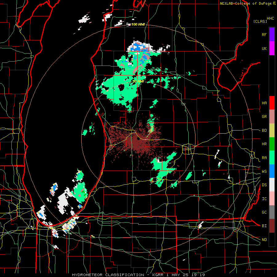Click the HA legend label
The image size is (277, 277).
264,103
